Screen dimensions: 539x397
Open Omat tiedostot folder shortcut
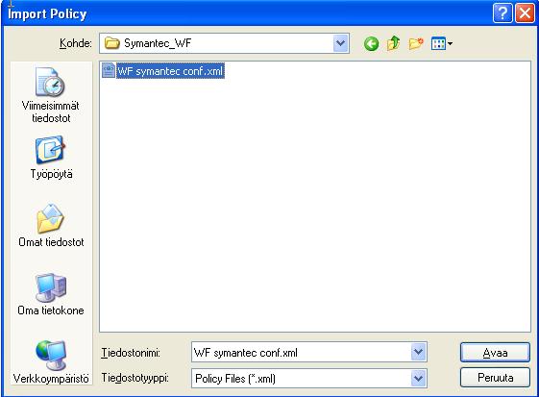pos(51,225)
